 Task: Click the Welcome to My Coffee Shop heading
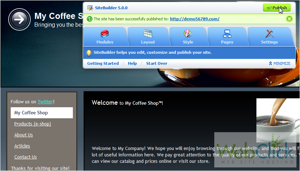[127, 103]
